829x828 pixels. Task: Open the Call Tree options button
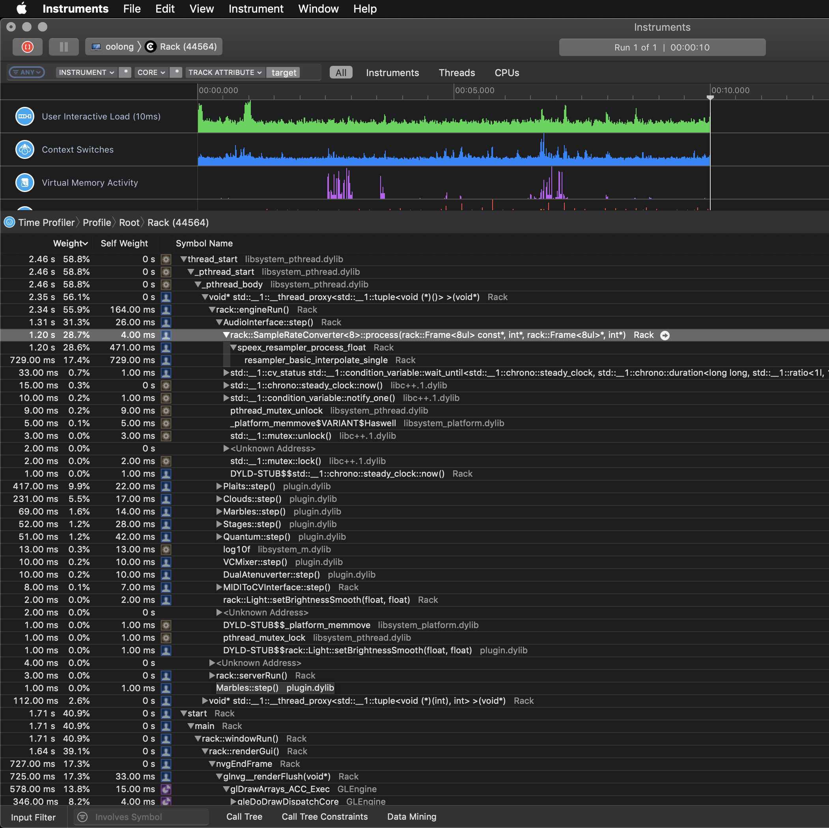coord(244,817)
